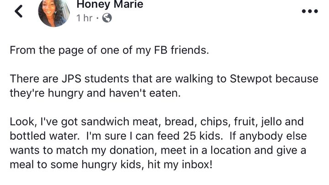
Task: Click 'If anybody else' in the post
Action: pos(268,136)
